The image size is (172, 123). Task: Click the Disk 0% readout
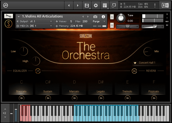pyautogui.click(x=143, y=7)
